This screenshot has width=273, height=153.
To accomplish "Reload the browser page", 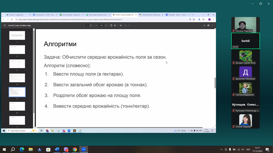I will [x=11, y=20].
